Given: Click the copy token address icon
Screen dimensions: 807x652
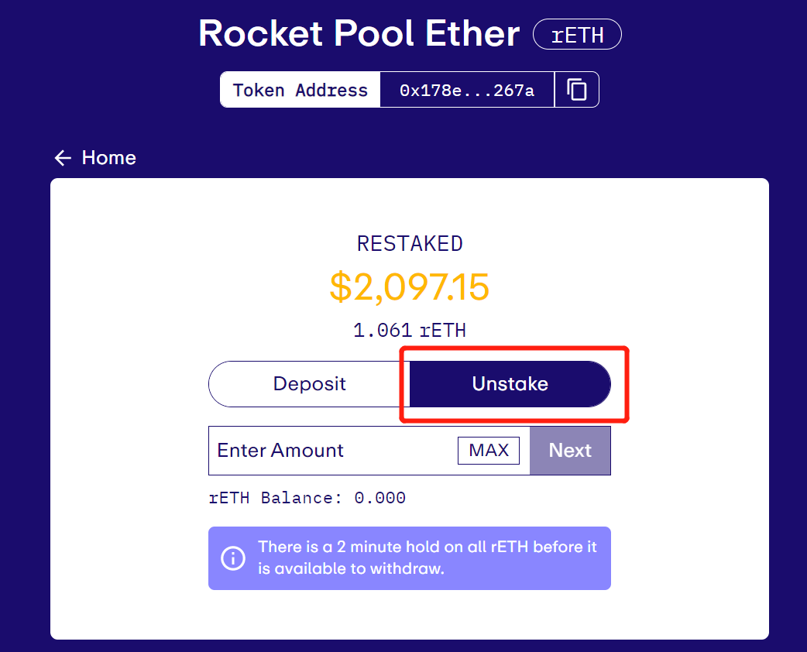Looking at the screenshot, I should coord(577,90).
